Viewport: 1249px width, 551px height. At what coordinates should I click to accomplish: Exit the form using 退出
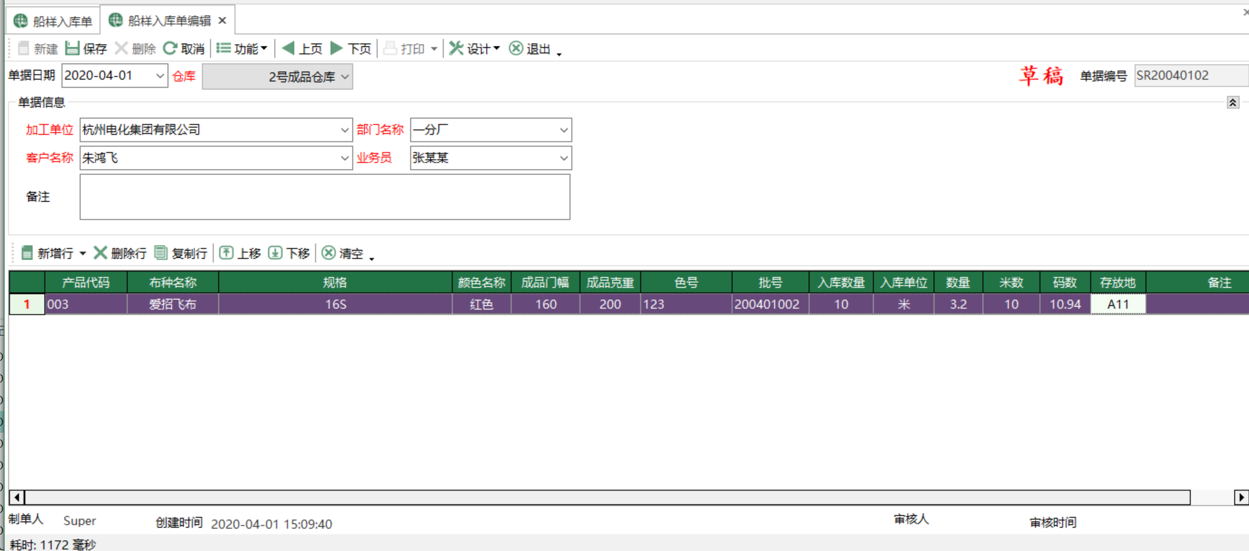pos(529,48)
